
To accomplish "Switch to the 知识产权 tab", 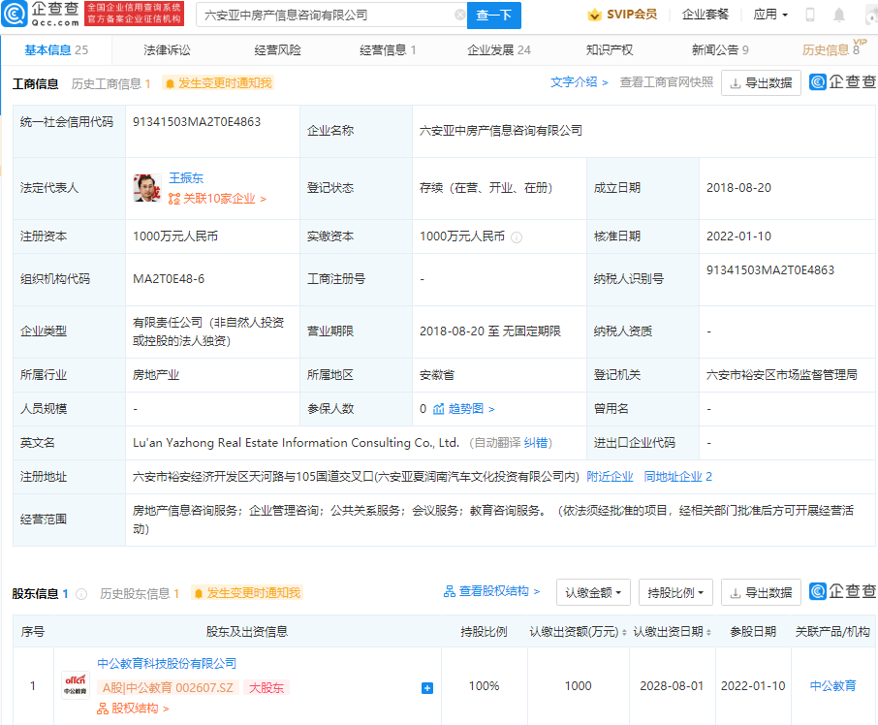I will coord(610,50).
